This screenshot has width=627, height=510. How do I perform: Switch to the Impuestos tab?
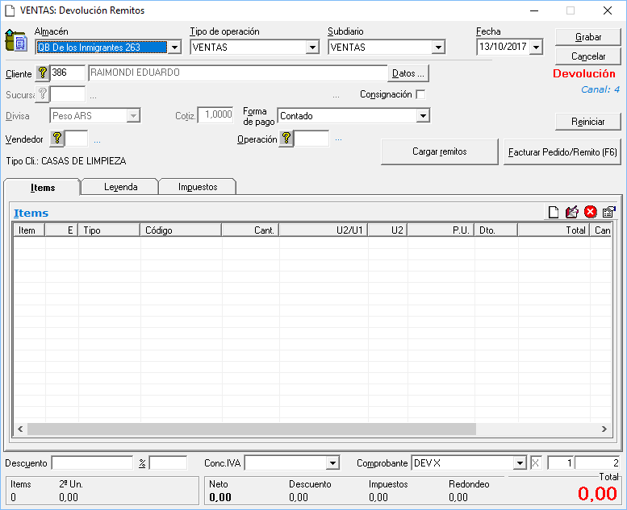pyautogui.click(x=198, y=187)
